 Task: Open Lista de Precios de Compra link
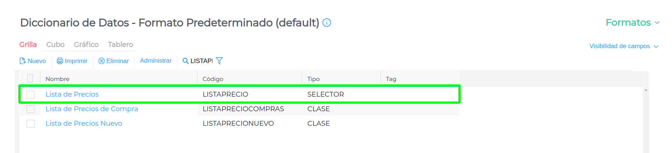click(x=92, y=109)
